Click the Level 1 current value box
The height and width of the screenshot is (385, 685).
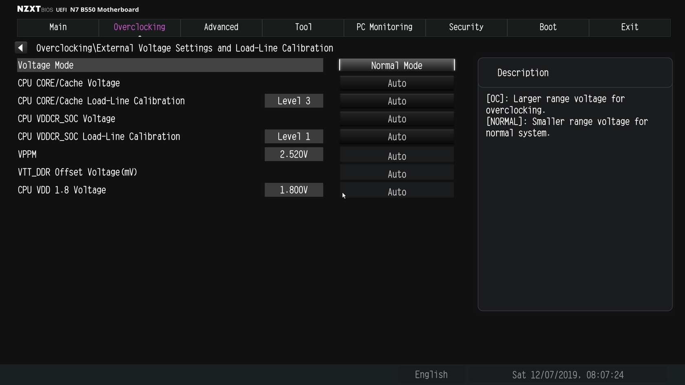pyautogui.click(x=294, y=136)
